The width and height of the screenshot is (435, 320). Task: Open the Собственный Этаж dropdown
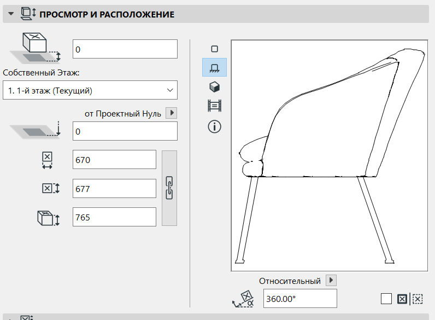coord(90,90)
